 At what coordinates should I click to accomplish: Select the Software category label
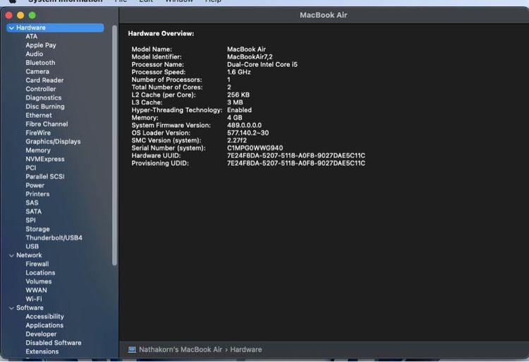tap(30, 308)
